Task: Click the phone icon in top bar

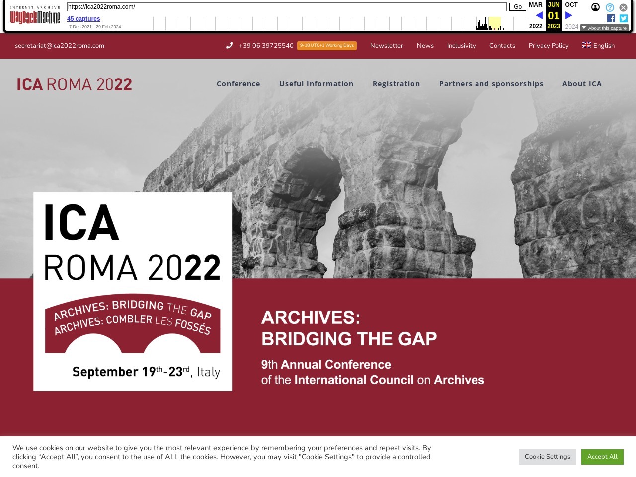Action: click(x=229, y=45)
